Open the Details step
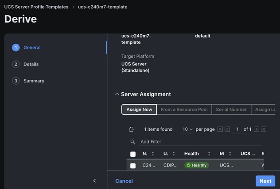280x189 pixels. click(x=31, y=64)
